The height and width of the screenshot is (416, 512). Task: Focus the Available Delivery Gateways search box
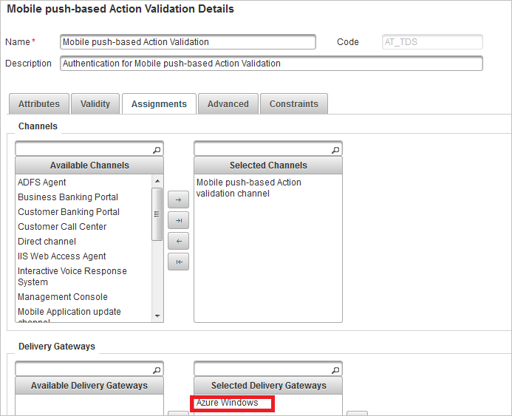89,369
